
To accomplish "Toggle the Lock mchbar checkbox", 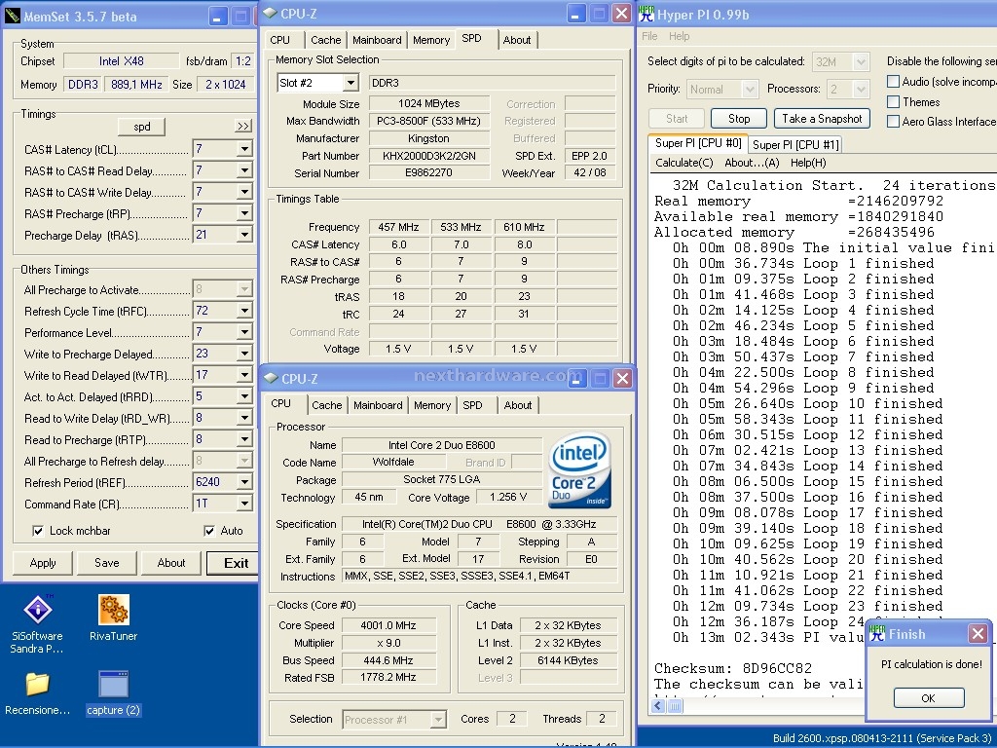I will coord(38,531).
